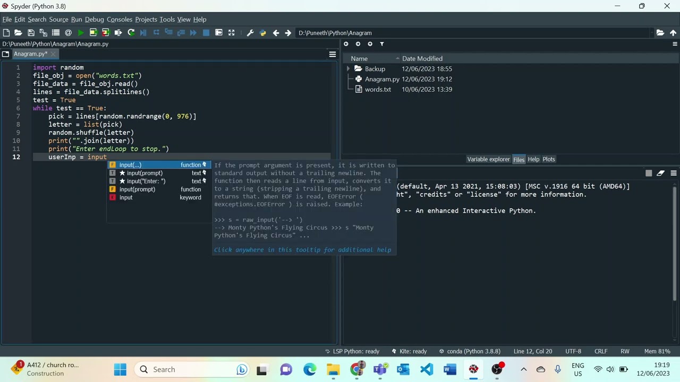Image resolution: width=680 pixels, height=382 pixels.
Task: Click the Open file folder icon
Action: coord(18,33)
